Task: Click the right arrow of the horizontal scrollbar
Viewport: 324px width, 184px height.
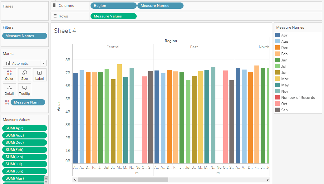Action: 268,180
